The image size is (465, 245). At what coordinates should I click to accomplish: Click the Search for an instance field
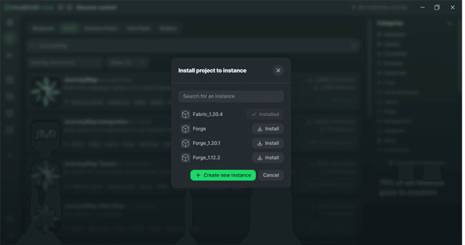click(231, 96)
